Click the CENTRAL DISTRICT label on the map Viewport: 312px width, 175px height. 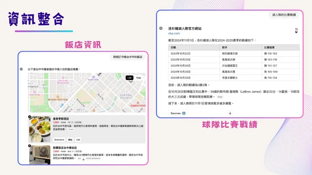coord(126,96)
